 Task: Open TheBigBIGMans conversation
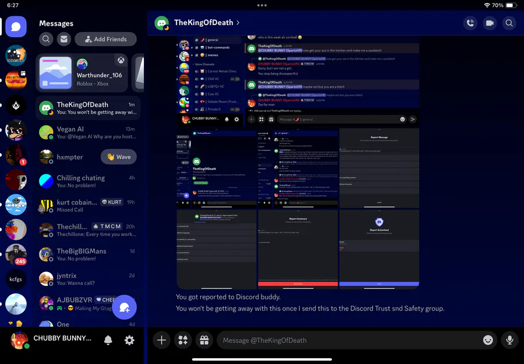point(88,255)
